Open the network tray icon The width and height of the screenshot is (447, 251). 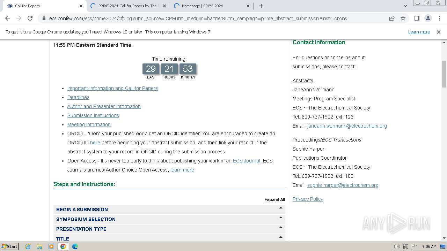click(x=405, y=246)
